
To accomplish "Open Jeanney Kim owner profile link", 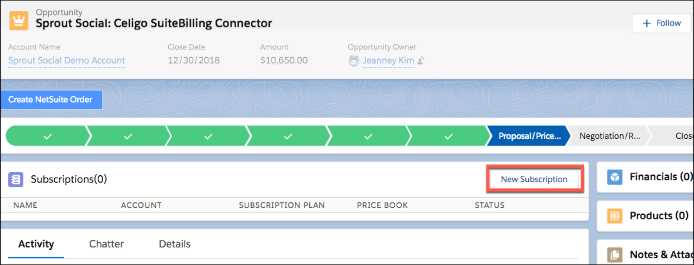I will click(x=388, y=60).
